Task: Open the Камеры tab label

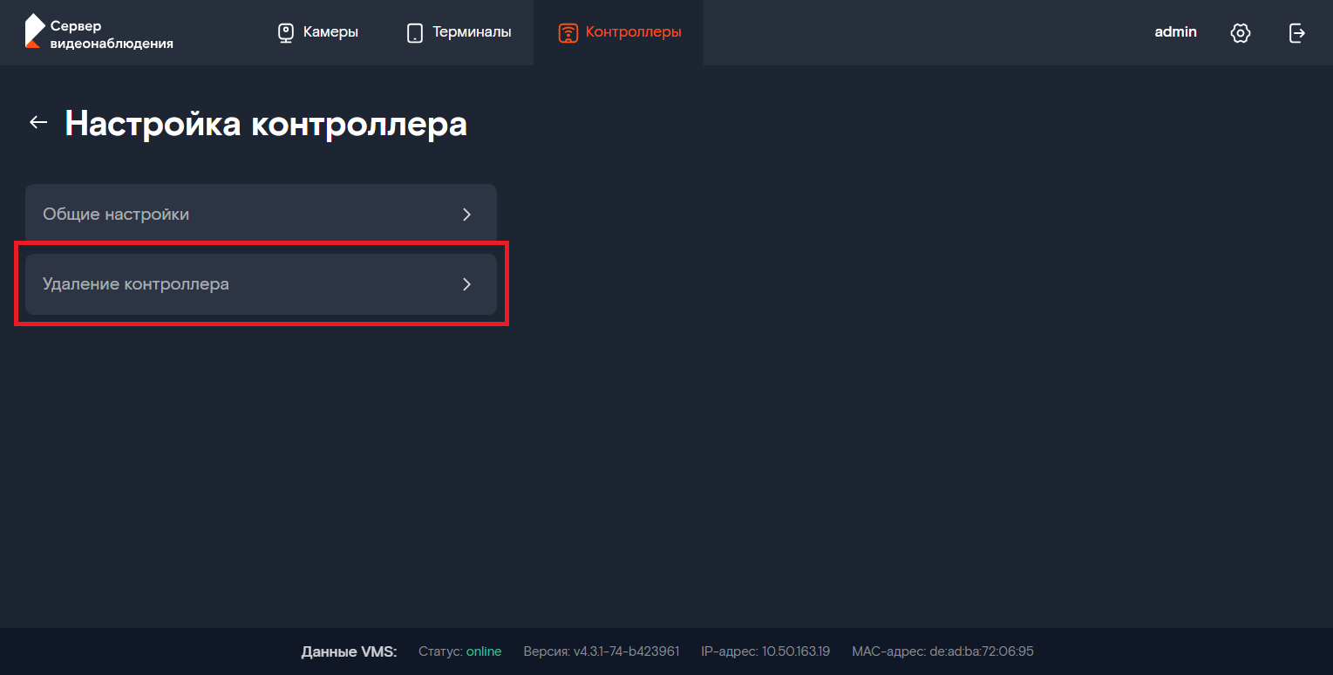Action: click(x=330, y=32)
